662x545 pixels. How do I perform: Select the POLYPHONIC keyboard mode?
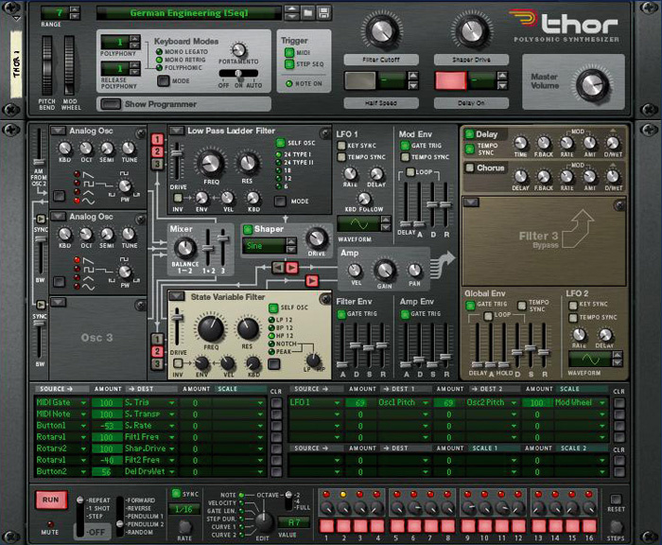pyautogui.click(x=159, y=67)
